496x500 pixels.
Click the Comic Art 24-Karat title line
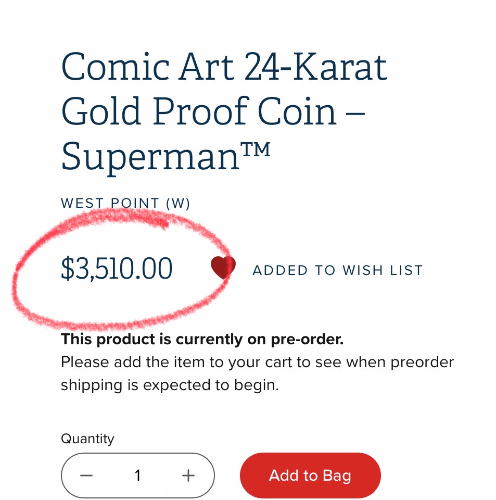pyautogui.click(x=224, y=67)
